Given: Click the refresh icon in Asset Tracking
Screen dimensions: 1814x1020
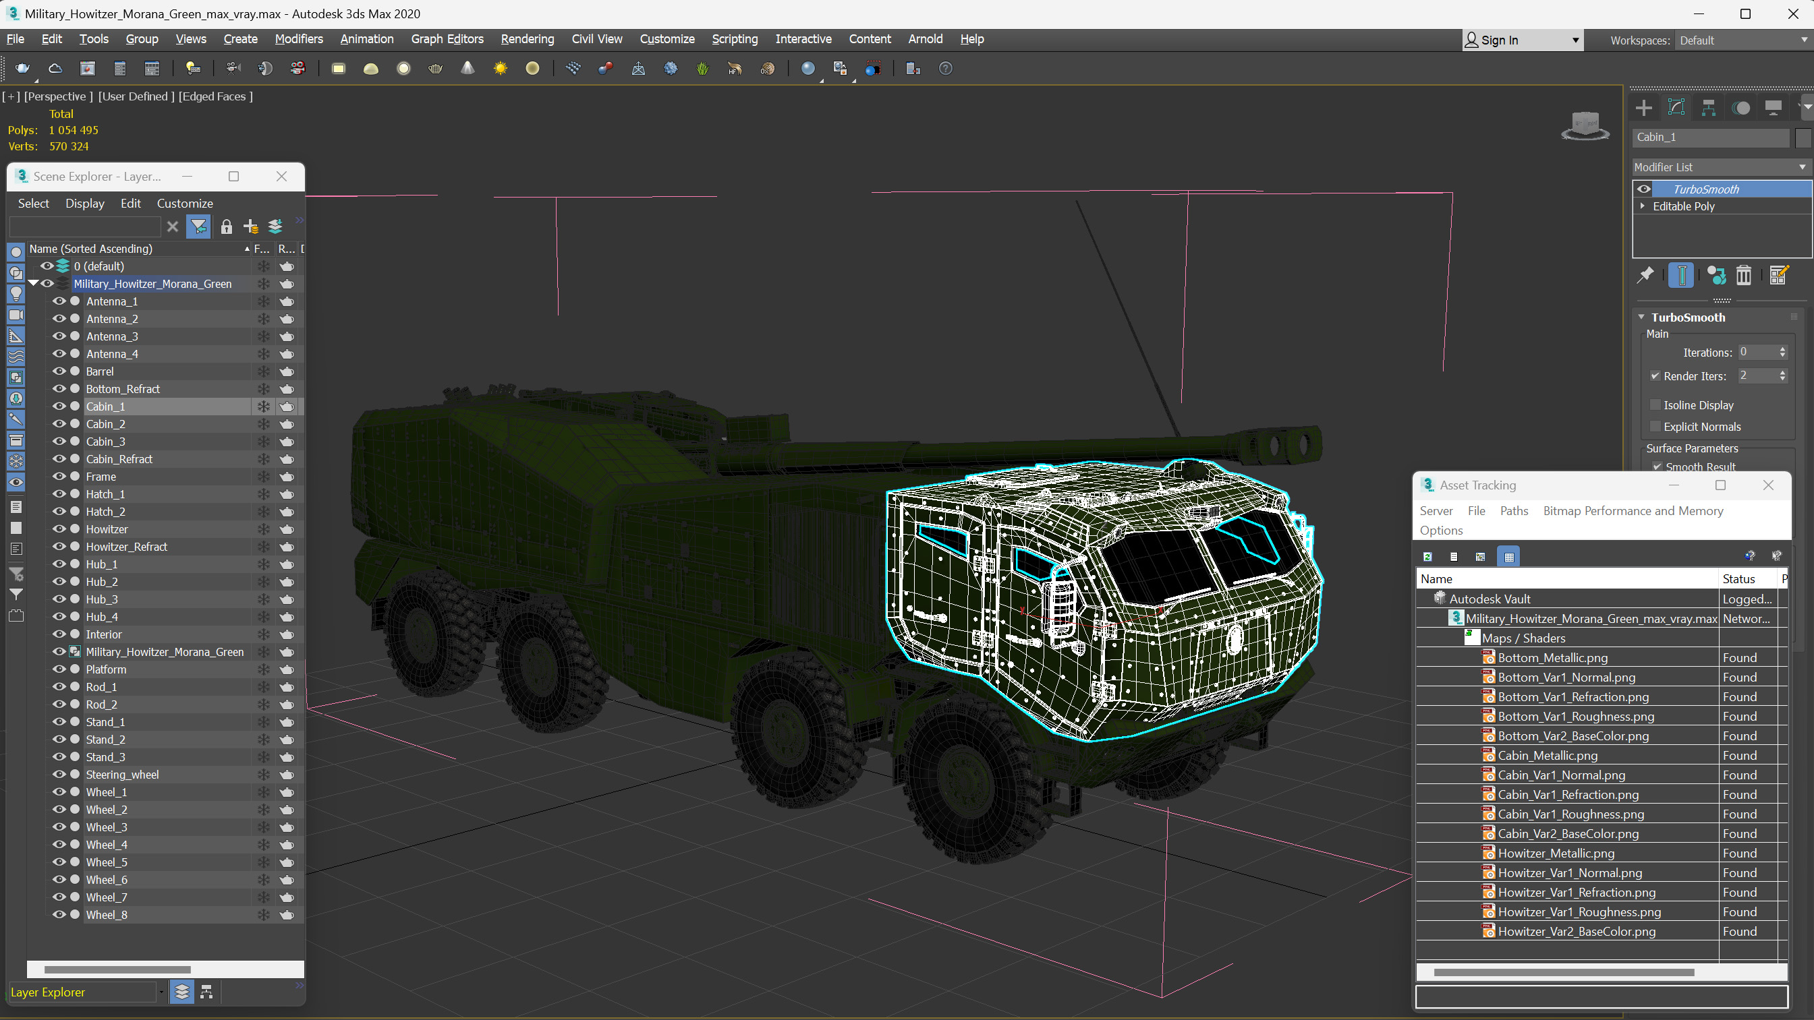Looking at the screenshot, I should 1427,556.
